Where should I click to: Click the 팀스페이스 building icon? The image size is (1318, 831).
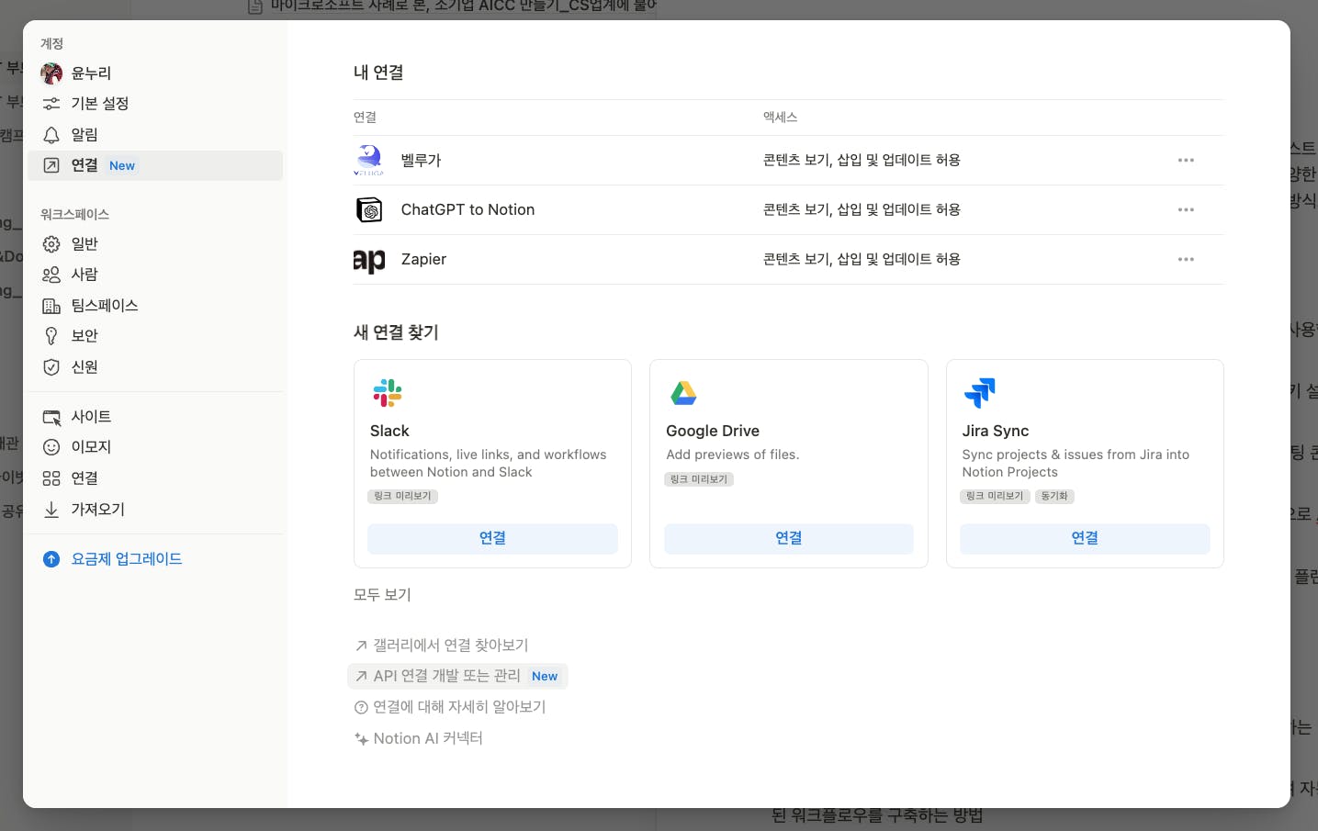point(51,306)
